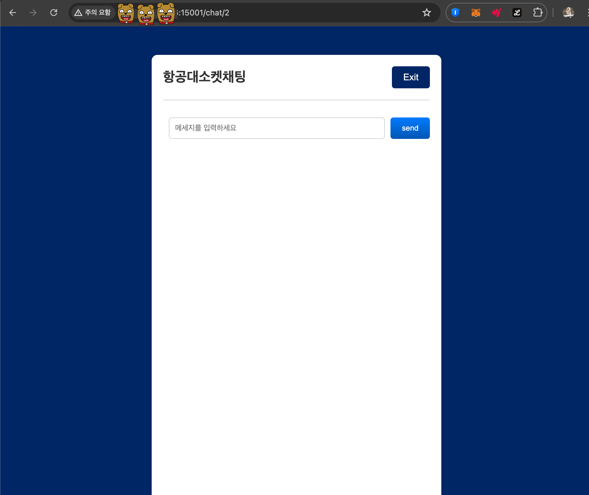The height and width of the screenshot is (495, 589).
Task: Select the :15001/chat/2 URL text
Action: (203, 13)
